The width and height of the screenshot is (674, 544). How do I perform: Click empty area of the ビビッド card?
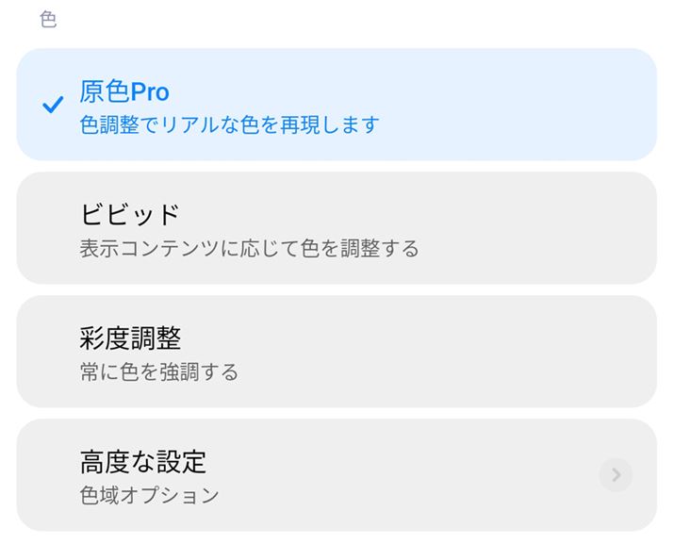point(528,228)
